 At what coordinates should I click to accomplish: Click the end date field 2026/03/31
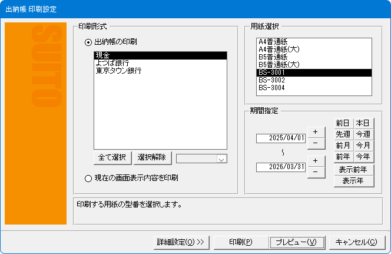tap(281, 167)
